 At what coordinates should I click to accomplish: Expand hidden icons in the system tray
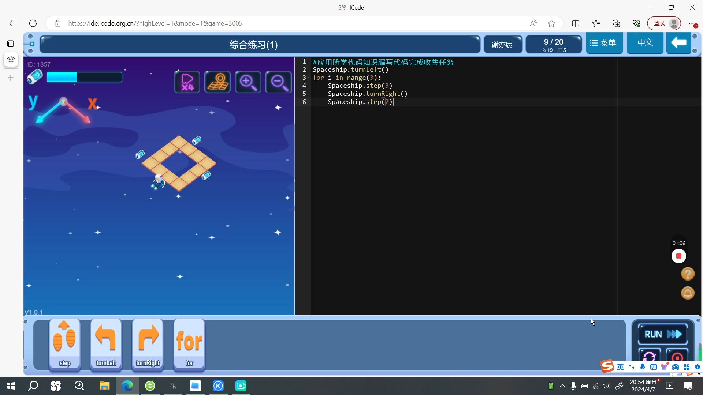coord(563,386)
